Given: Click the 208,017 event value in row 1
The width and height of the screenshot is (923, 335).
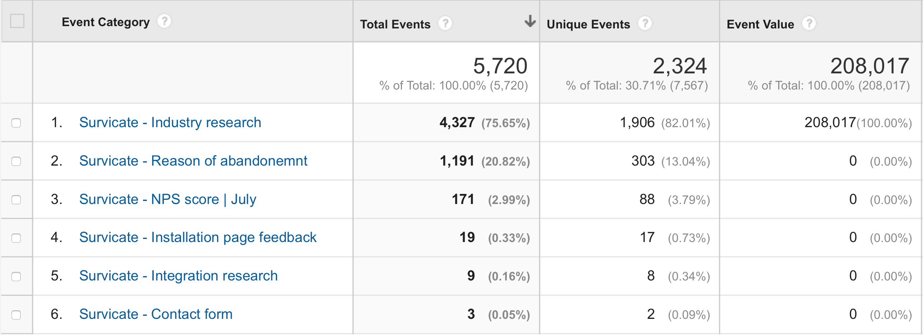Looking at the screenshot, I should click(830, 123).
